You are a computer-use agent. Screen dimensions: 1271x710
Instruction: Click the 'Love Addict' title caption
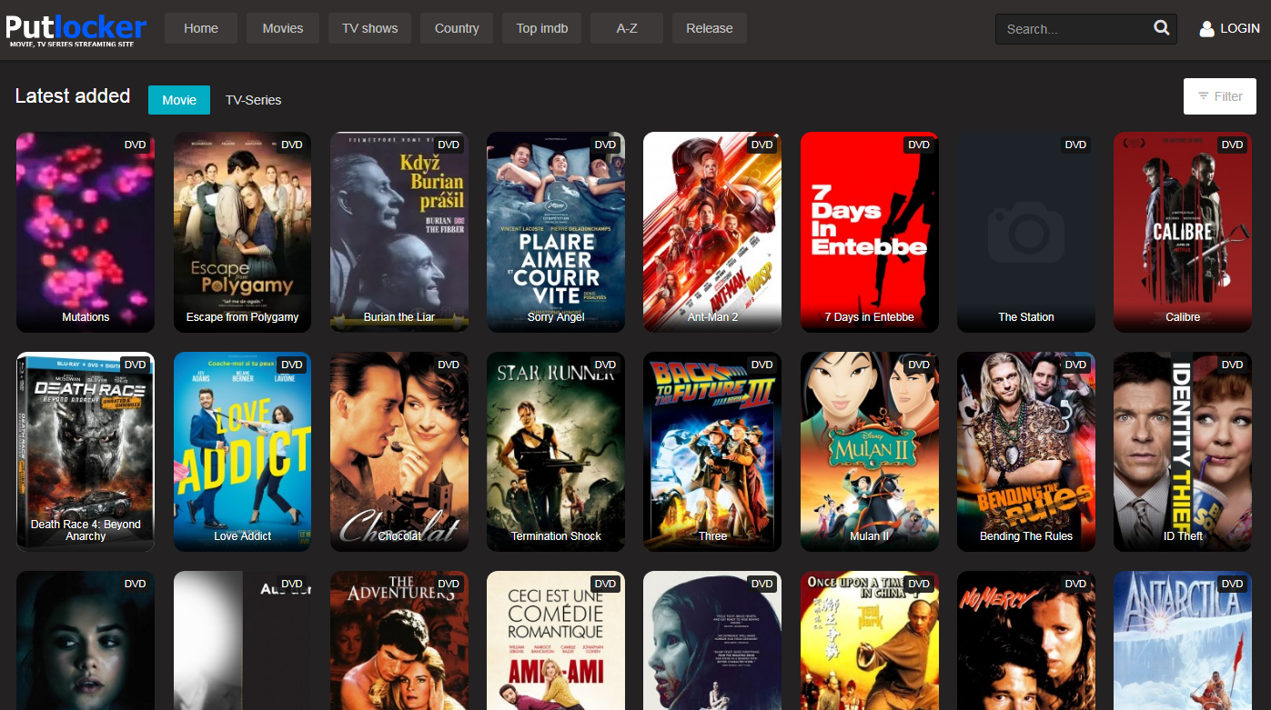(242, 536)
